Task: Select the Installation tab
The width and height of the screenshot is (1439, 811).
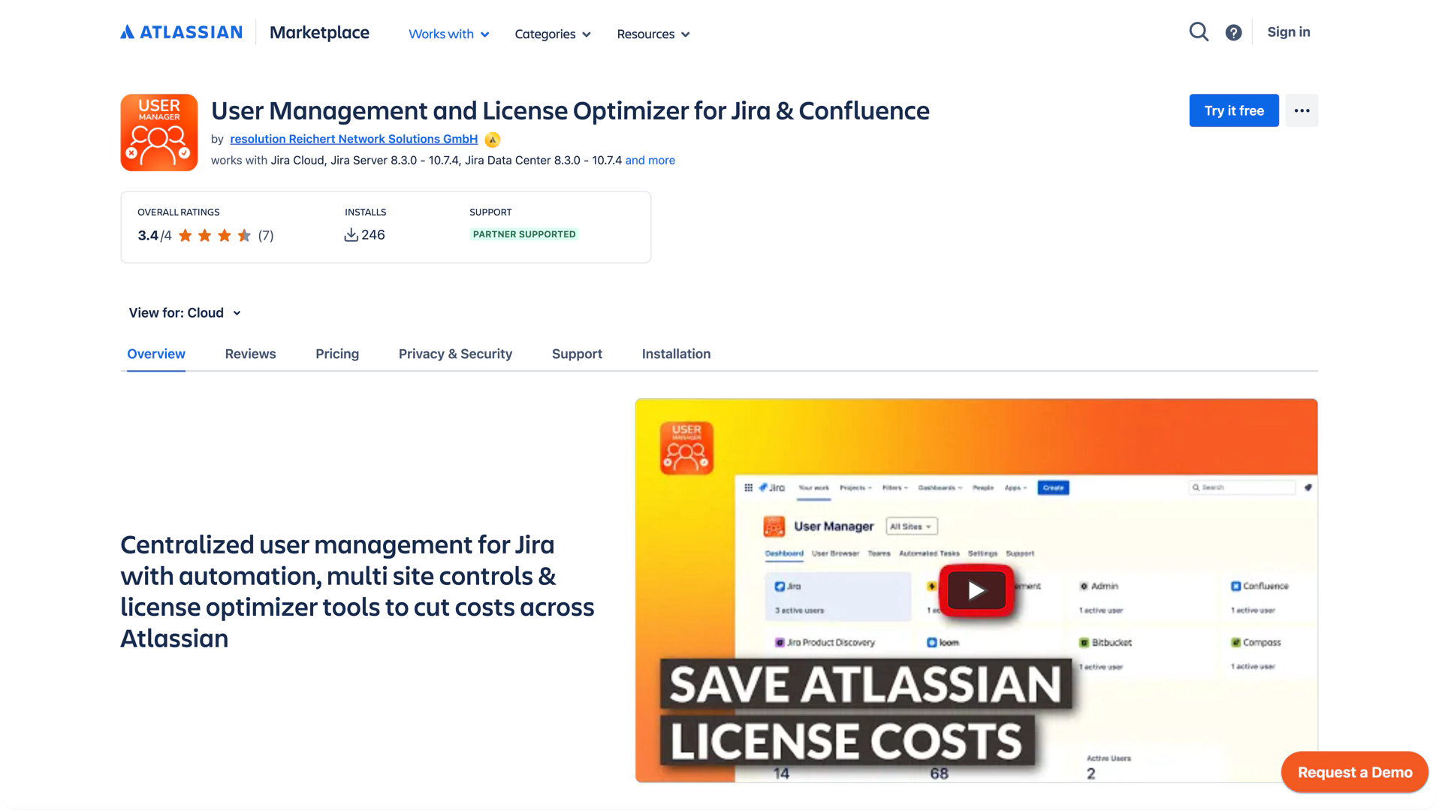Action: 675,354
